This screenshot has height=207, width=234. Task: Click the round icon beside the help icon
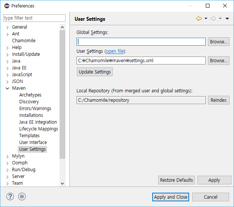[x=22, y=196]
